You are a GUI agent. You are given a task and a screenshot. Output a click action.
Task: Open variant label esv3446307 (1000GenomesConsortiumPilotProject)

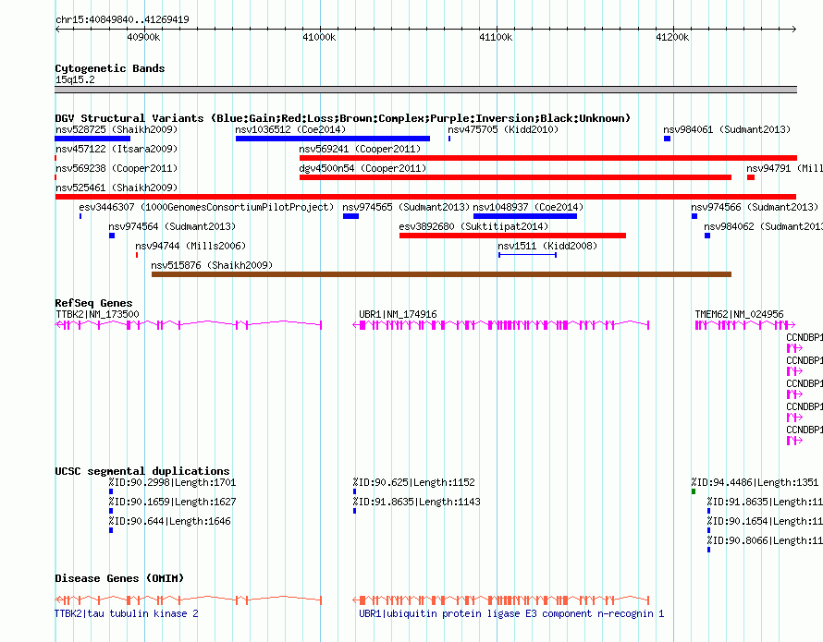(206, 207)
